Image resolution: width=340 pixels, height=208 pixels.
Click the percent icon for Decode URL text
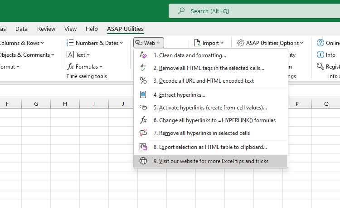(143, 80)
